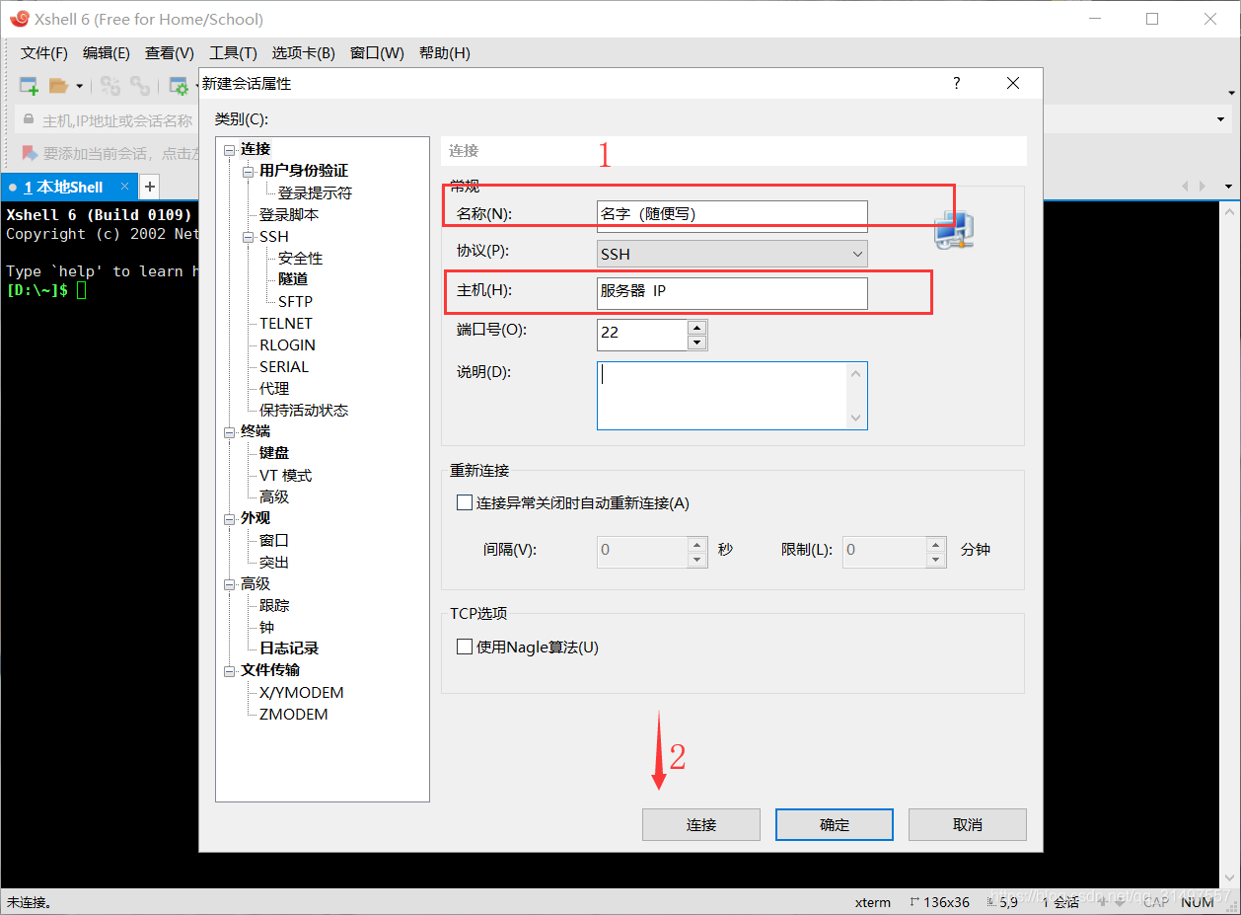The image size is (1241, 915).
Task: Collapse the 终端 tree node
Action: 230,432
